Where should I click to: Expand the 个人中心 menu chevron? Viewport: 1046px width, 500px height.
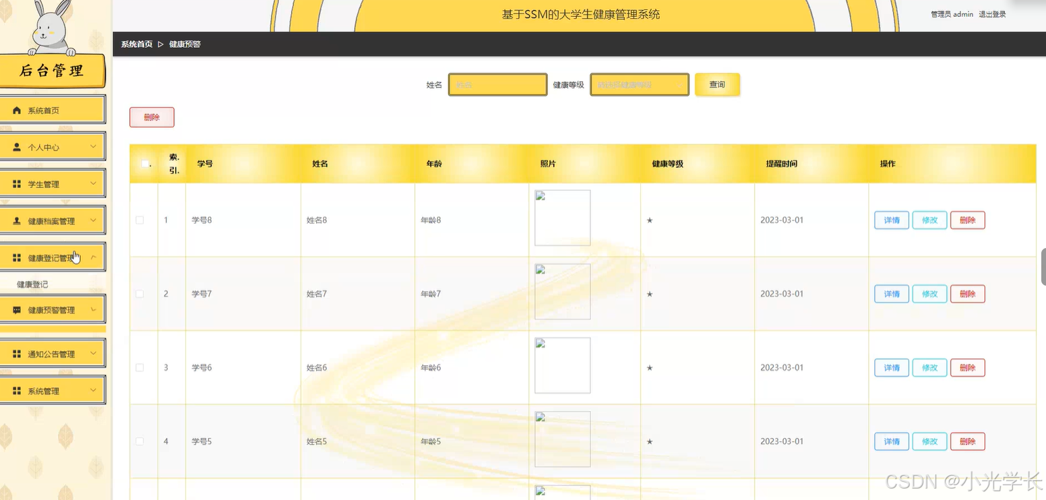coord(94,146)
